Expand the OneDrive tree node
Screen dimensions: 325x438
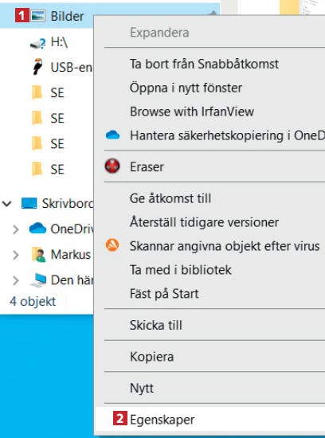pos(16,229)
